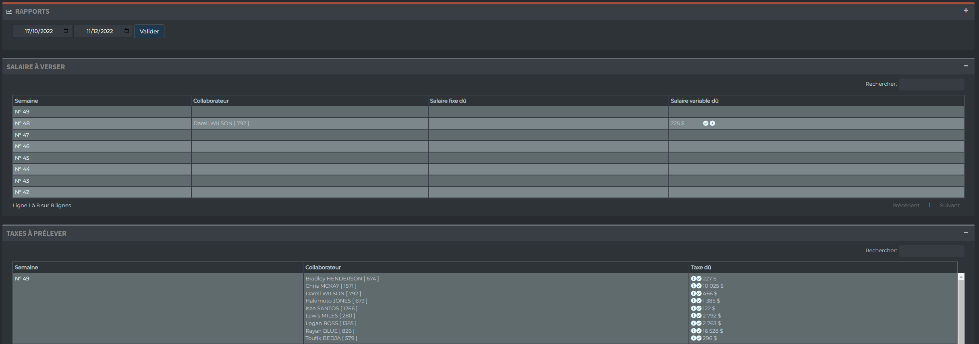Select Rayan BLUE [ 826 ] in taxes list
This screenshot has width=979, height=344.
coord(330,331)
